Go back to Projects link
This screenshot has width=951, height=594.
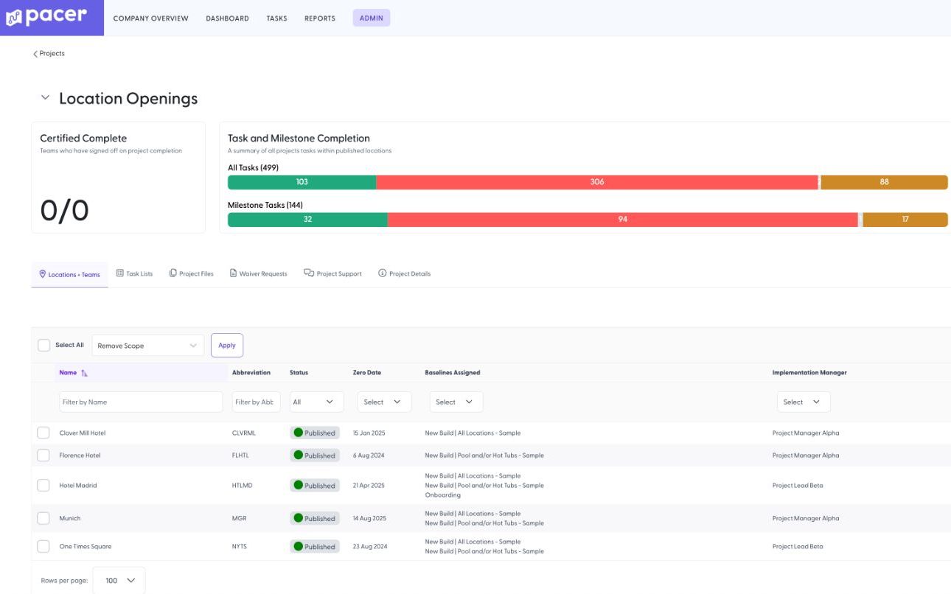[49, 54]
